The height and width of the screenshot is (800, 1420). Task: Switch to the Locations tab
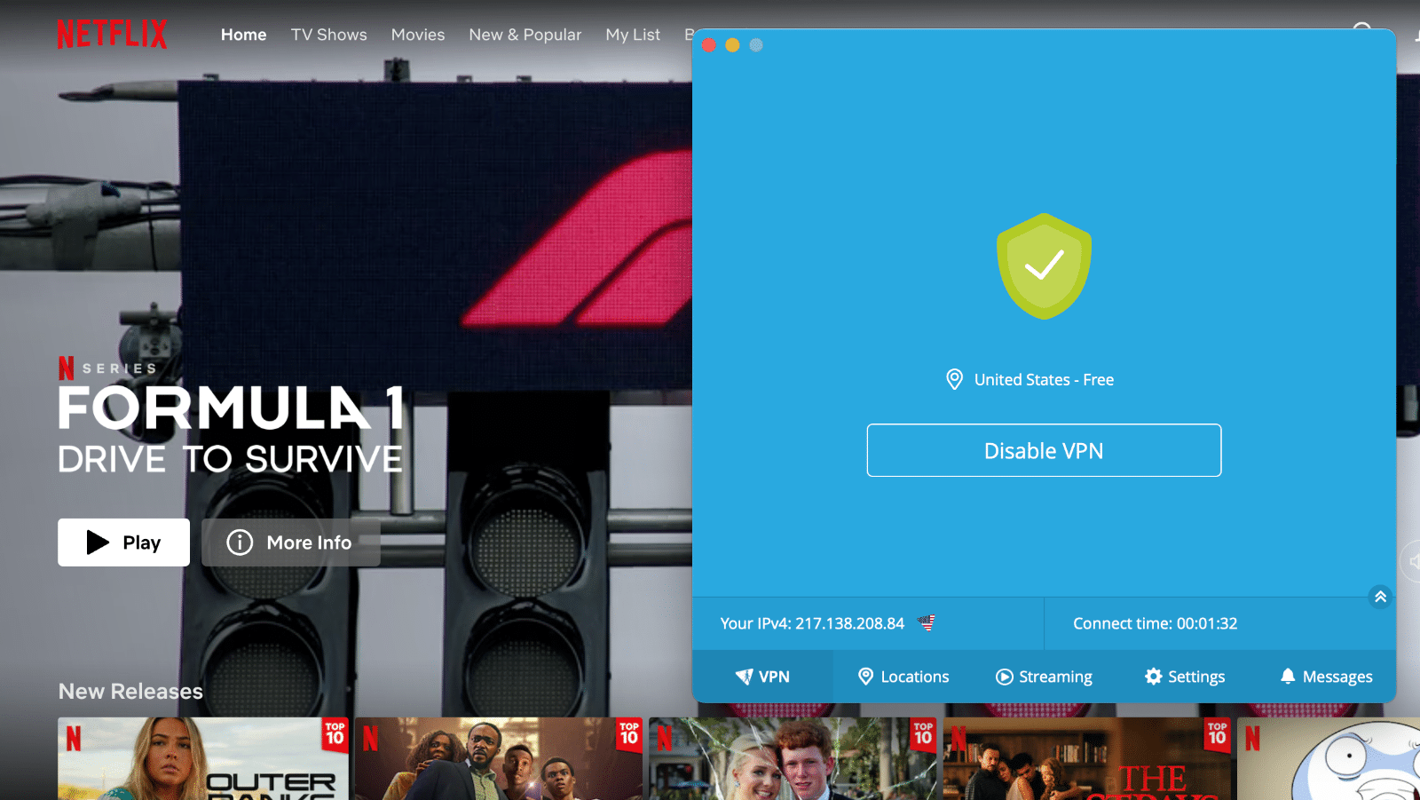tap(903, 677)
